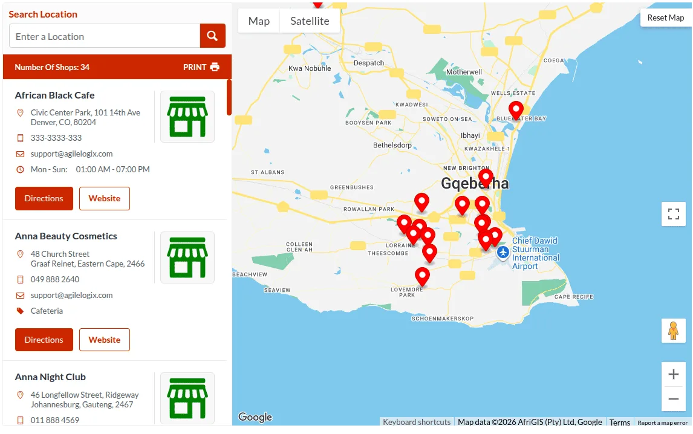The image size is (693, 434).
Task: Switch to Map view tab
Action: (x=259, y=21)
